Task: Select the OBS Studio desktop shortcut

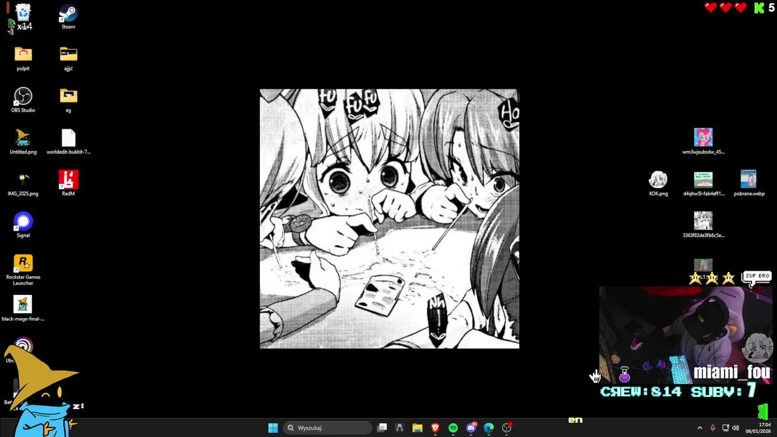Action: pos(23,101)
